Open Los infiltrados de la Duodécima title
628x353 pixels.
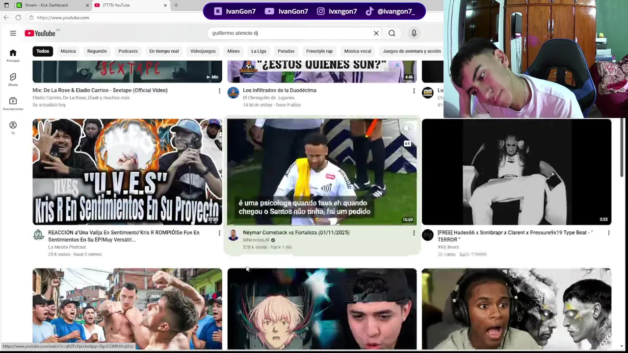point(280,90)
